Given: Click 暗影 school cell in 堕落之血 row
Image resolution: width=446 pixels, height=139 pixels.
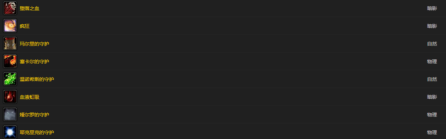Looking at the screenshot, I should pyautogui.click(x=432, y=8).
